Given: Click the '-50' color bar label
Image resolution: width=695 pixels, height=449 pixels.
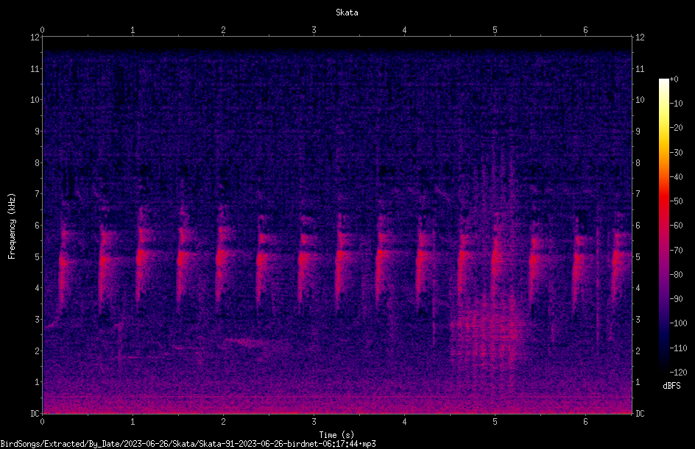Looking at the screenshot, I should tap(676, 201).
